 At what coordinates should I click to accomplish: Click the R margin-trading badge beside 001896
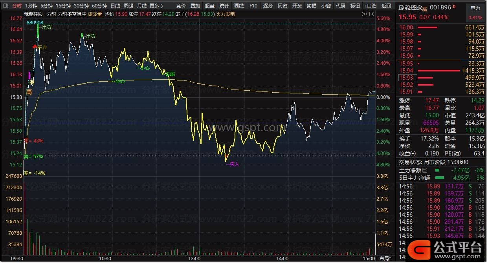click(x=455, y=7)
